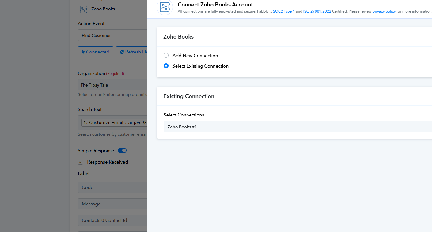Click the Search customer by customer email hint
This screenshot has width=432, height=232.
pos(112,134)
